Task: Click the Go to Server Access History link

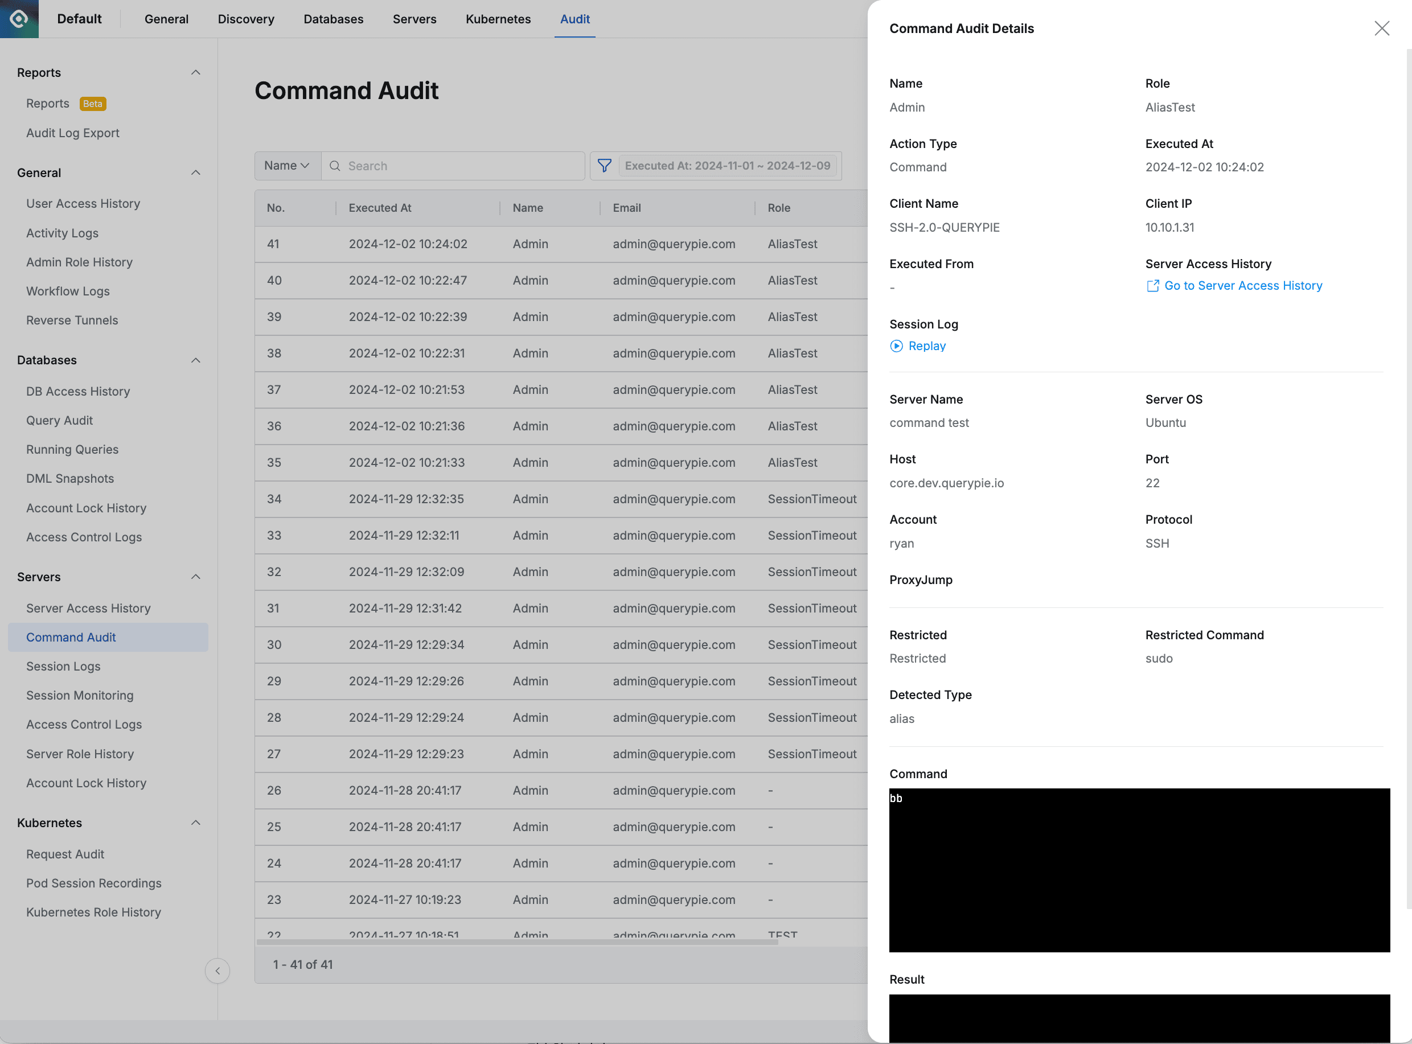Action: [1242, 286]
